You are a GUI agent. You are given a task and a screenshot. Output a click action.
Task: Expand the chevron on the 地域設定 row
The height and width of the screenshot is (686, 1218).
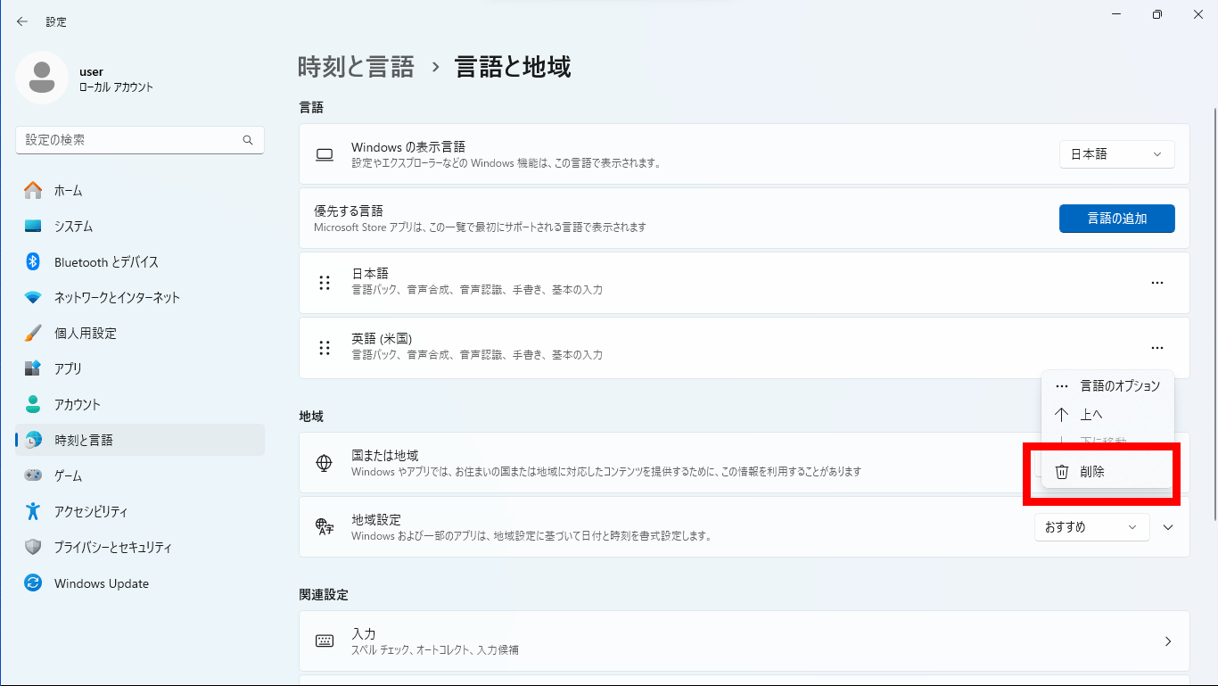pyautogui.click(x=1168, y=527)
